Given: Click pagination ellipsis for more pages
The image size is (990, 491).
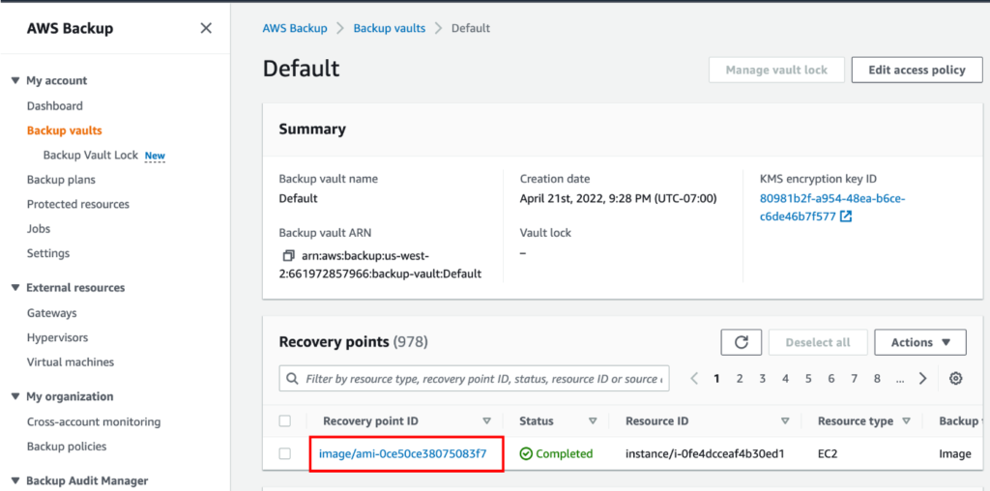Looking at the screenshot, I should (900, 379).
